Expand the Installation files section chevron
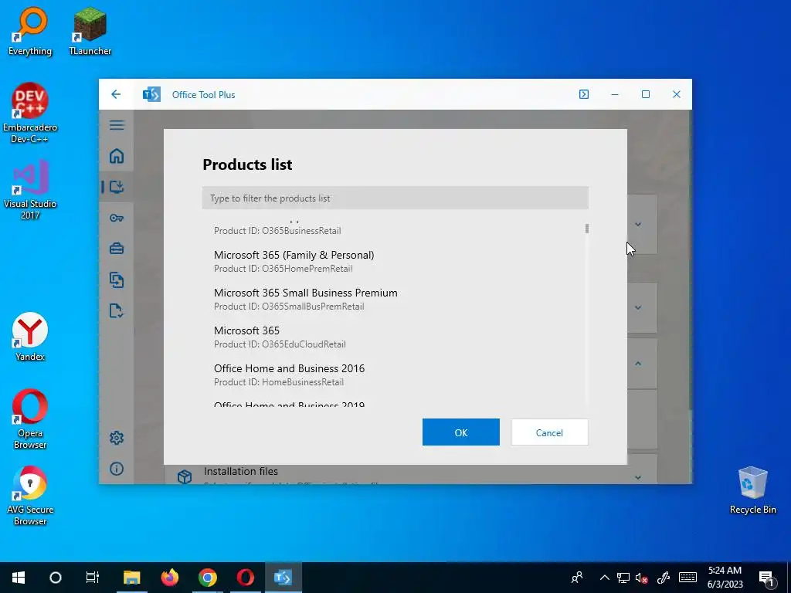The height and width of the screenshot is (593, 791). pyautogui.click(x=638, y=477)
